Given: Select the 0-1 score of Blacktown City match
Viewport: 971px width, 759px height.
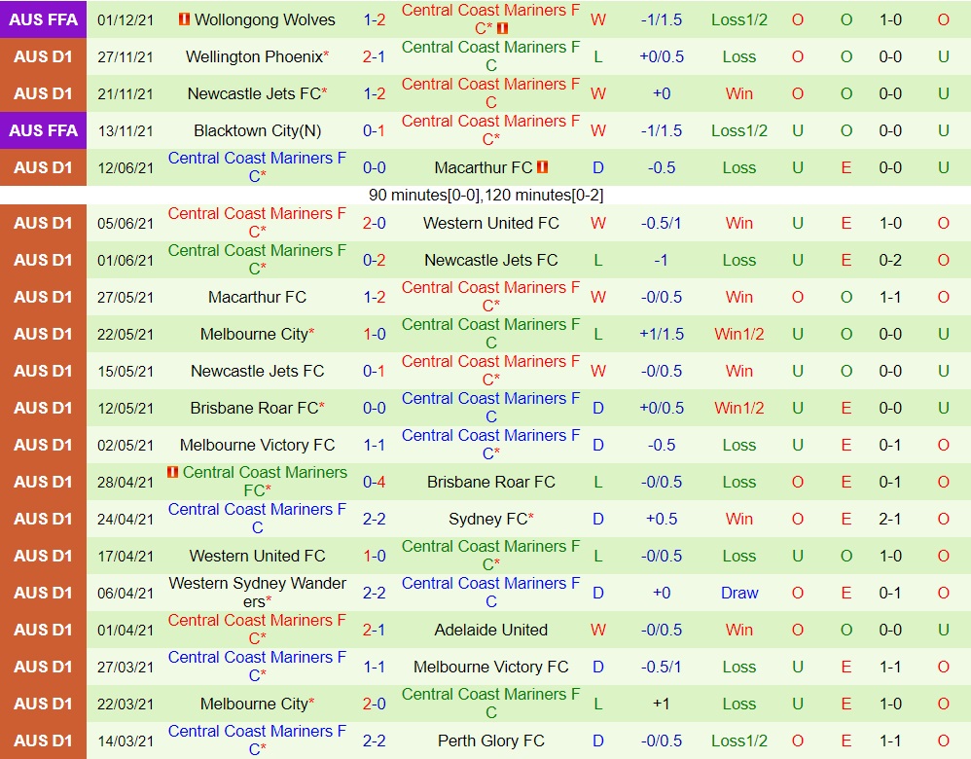Looking at the screenshot, I should pos(374,130).
